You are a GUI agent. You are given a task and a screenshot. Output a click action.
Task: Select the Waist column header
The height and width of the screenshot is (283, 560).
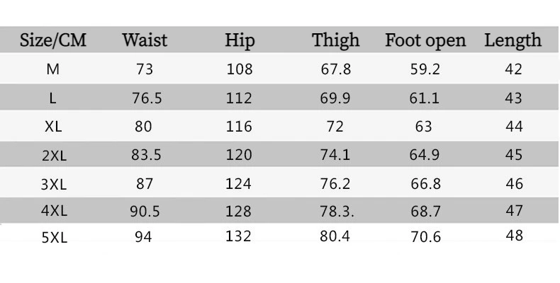145,40
